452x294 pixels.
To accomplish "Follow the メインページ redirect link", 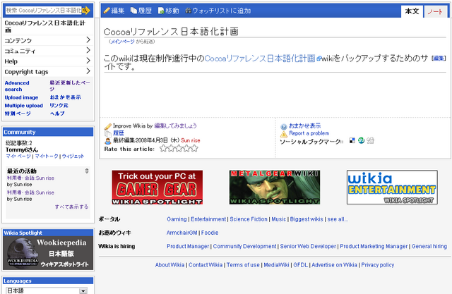I will pos(122,42).
